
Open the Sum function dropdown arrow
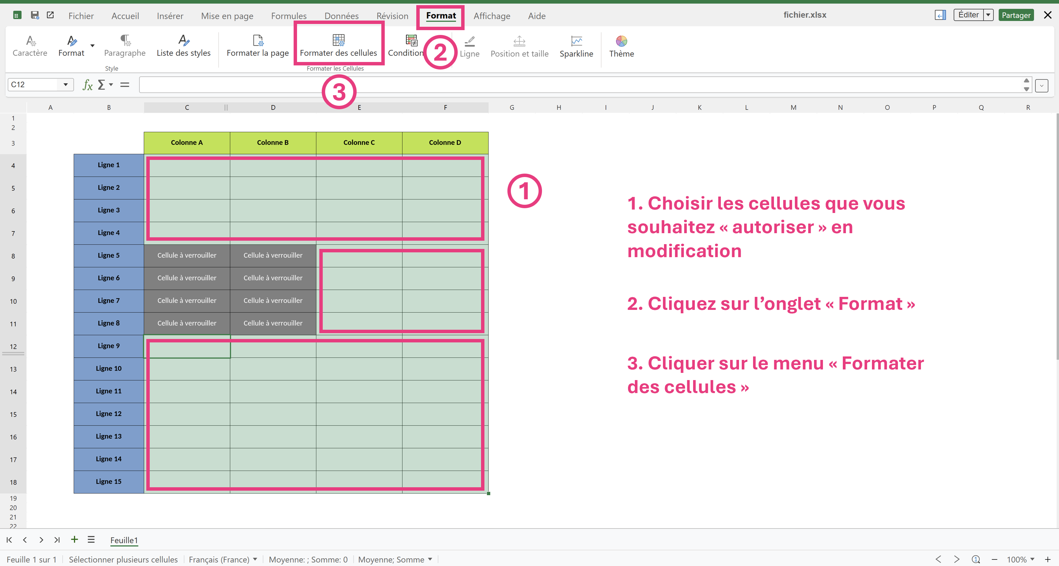(111, 85)
